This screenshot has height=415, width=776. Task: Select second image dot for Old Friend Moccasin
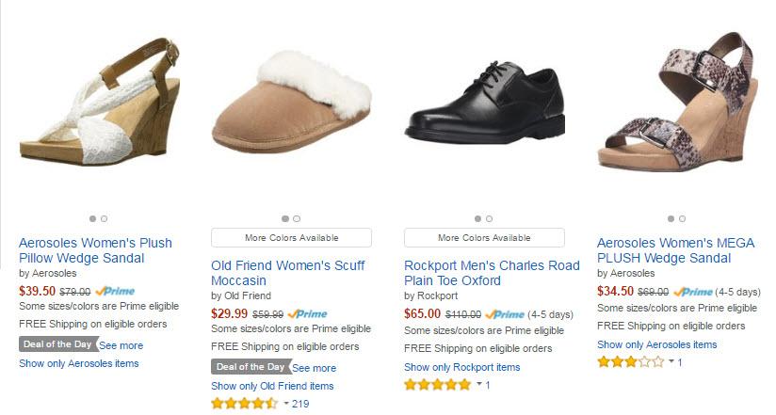click(297, 218)
